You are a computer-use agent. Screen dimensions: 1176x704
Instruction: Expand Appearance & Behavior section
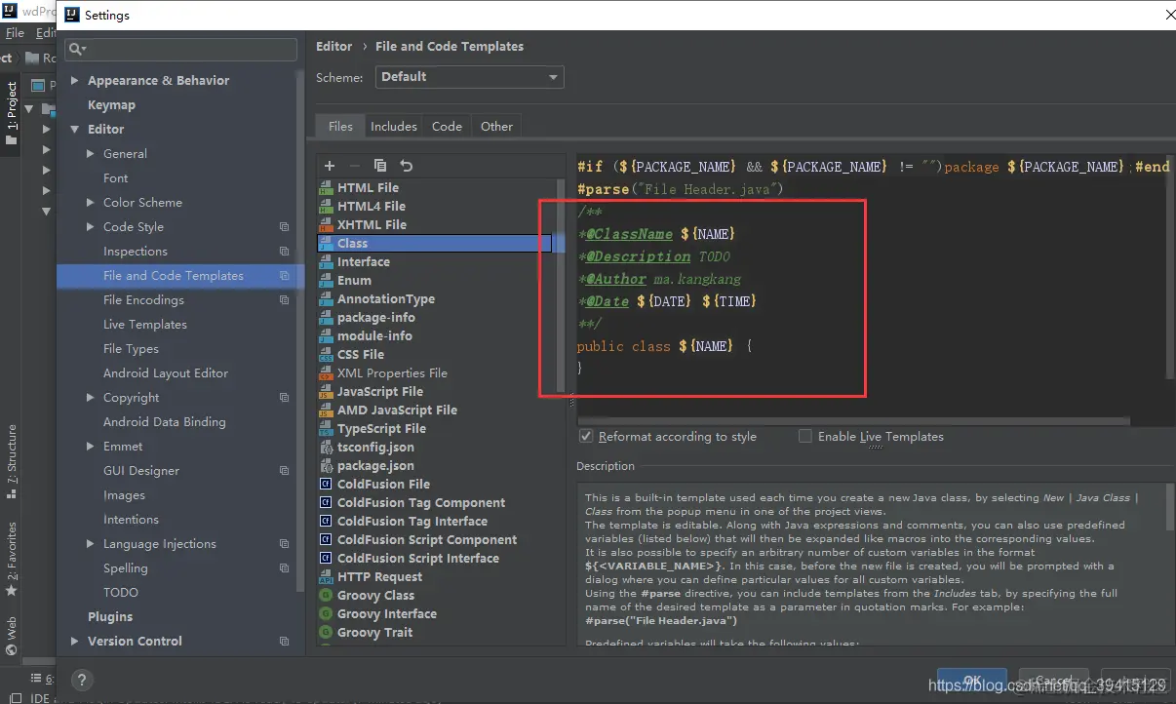(x=75, y=81)
